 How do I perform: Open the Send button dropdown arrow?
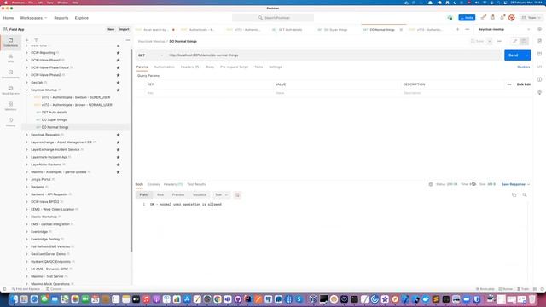[527, 55]
